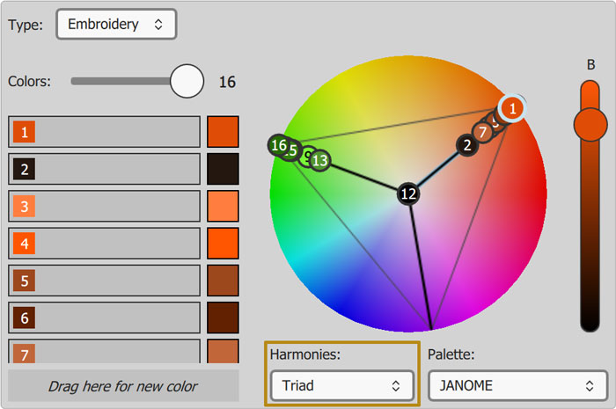
Task: Click color node 7 on the wheel
Action: [x=481, y=133]
